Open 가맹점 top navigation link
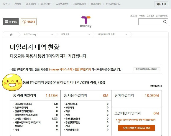This screenshot has height=136, width=171. (18, 4)
